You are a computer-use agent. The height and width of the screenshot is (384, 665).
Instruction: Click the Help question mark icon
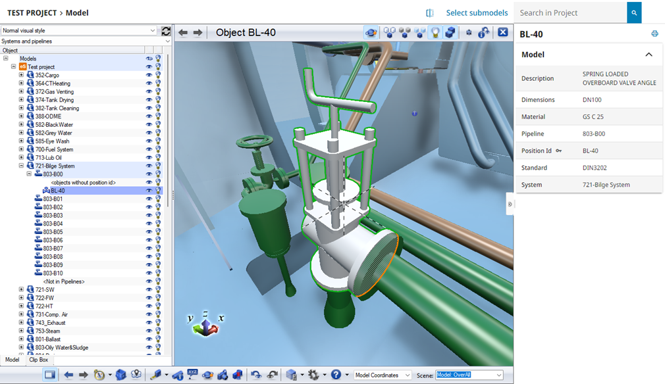click(336, 374)
